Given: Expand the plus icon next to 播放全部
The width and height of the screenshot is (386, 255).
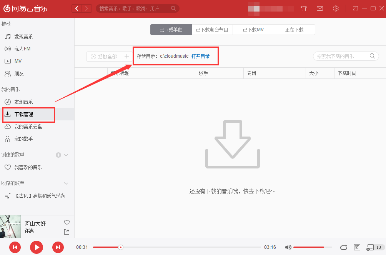Looking at the screenshot, I should (126, 56).
